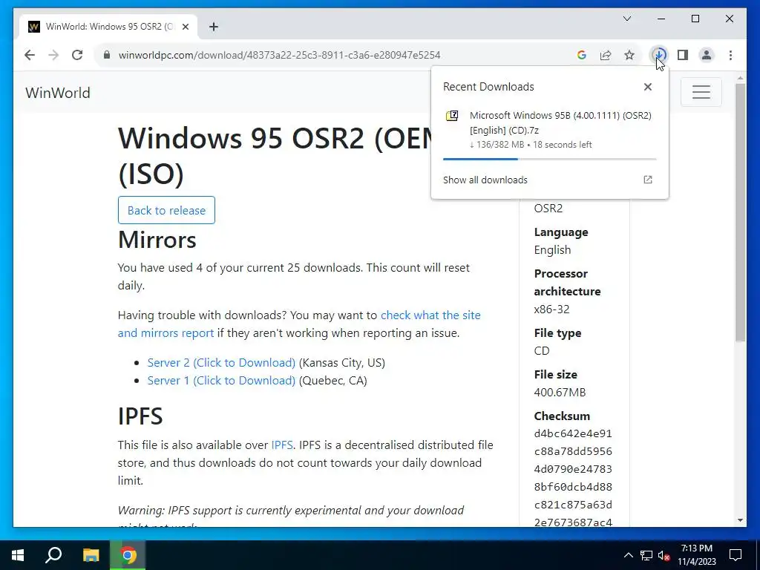
Task: Open the WinWorld home brand link
Action: [x=58, y=93]
